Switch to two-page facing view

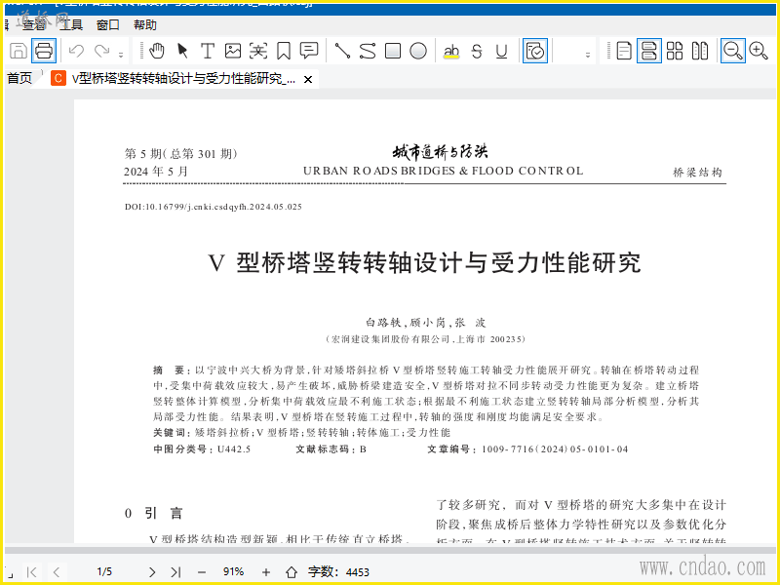coord(700,51)
